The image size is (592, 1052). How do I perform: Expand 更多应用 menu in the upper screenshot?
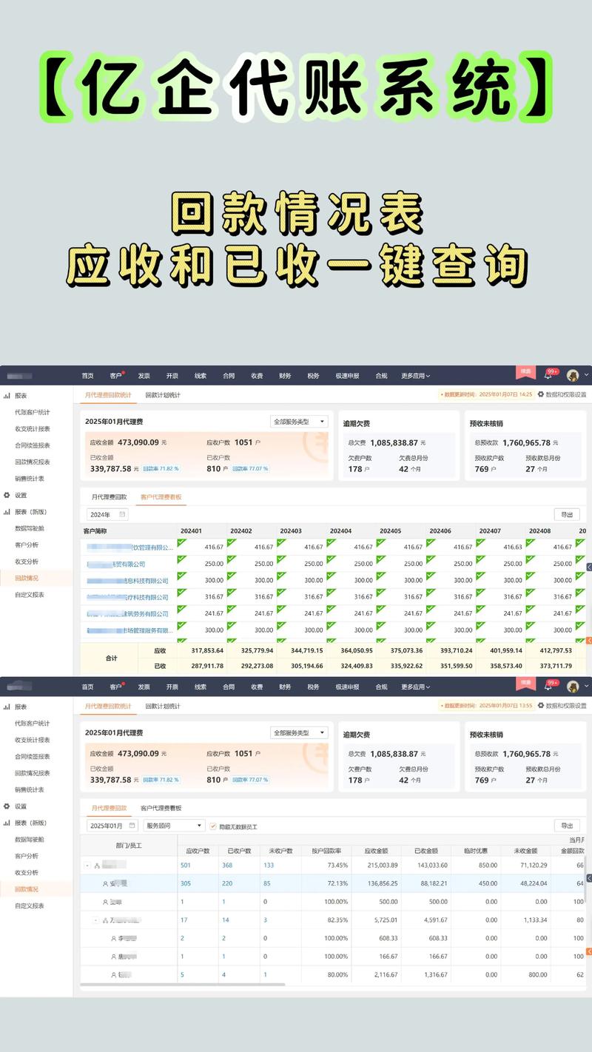(x=415, y=376)
